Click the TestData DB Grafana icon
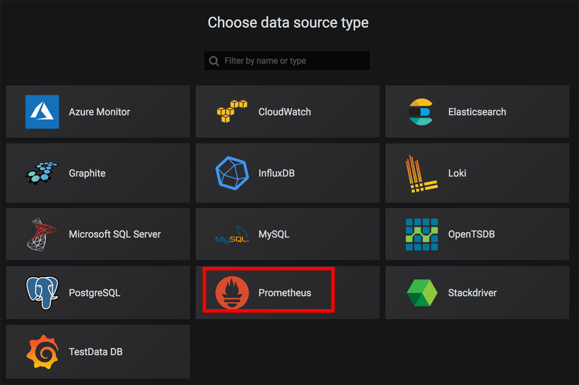 tap(42, 351)
